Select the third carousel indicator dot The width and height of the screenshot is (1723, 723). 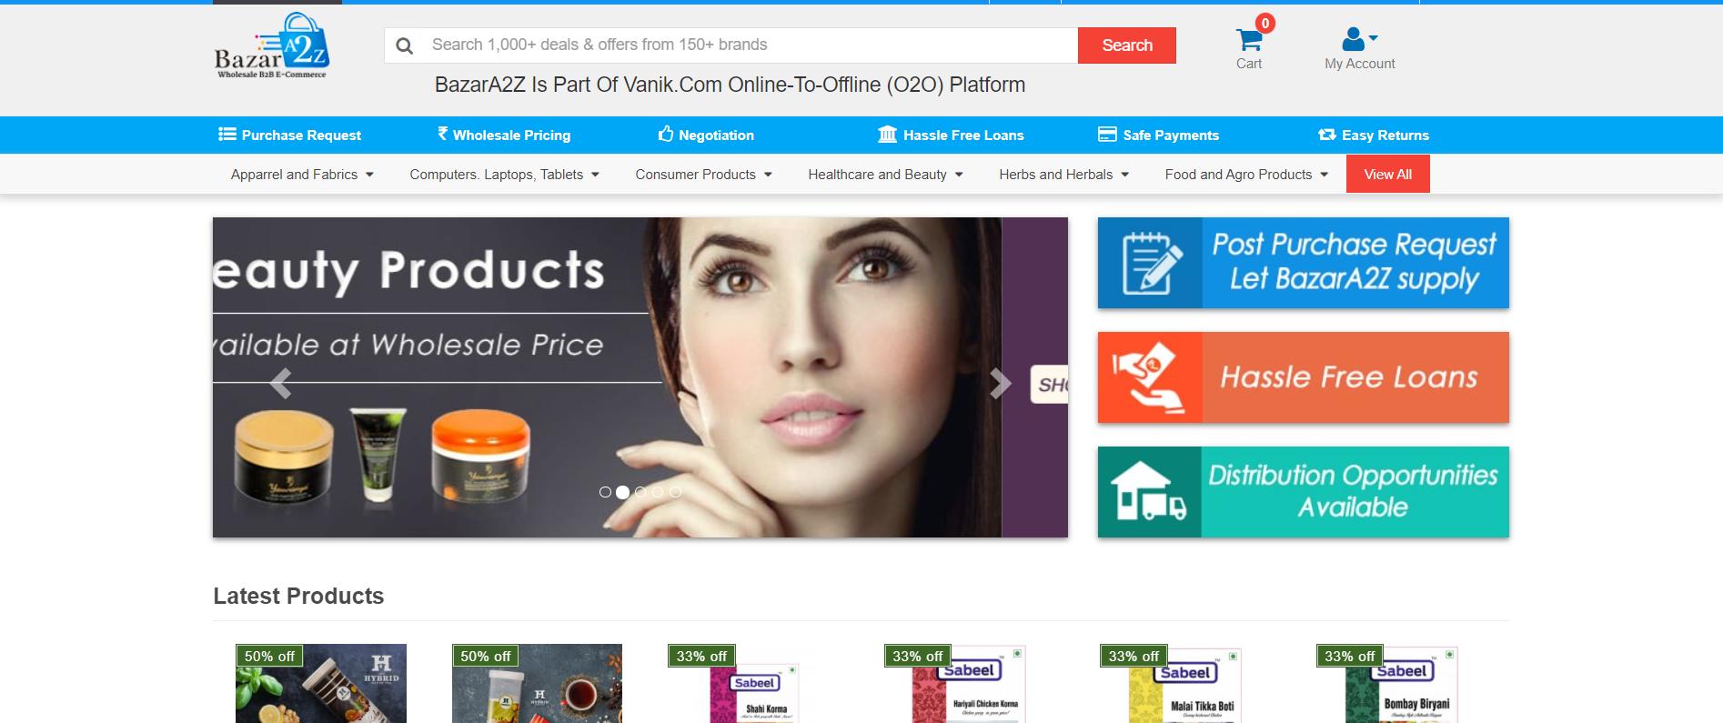coord(640,492)
